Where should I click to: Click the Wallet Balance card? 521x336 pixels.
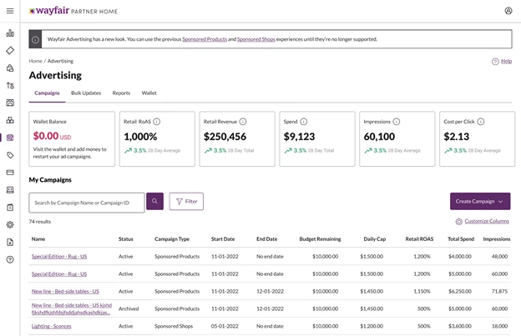[x=72, y=139]
